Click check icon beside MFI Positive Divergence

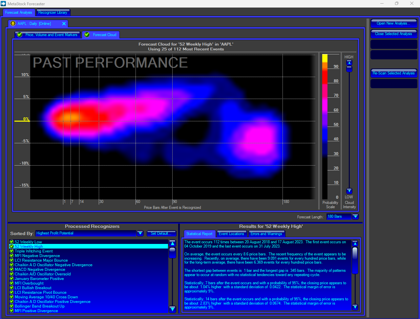12,311
